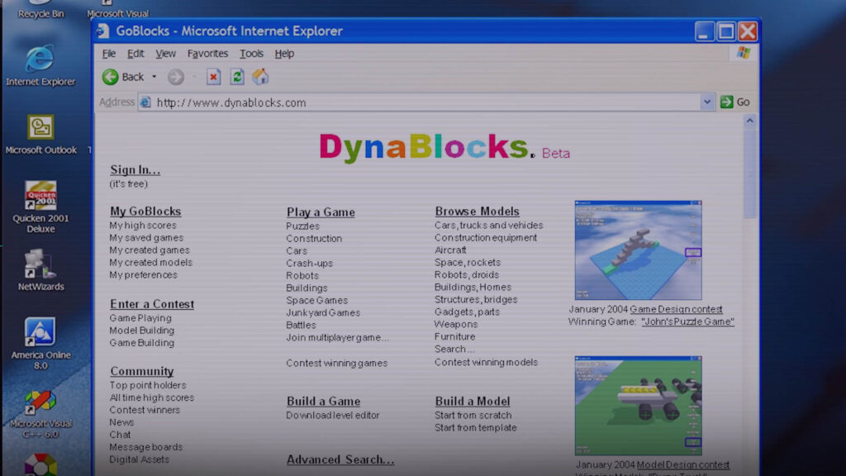
Task: Open the Help menu
Action: click(x=284, y=54)
